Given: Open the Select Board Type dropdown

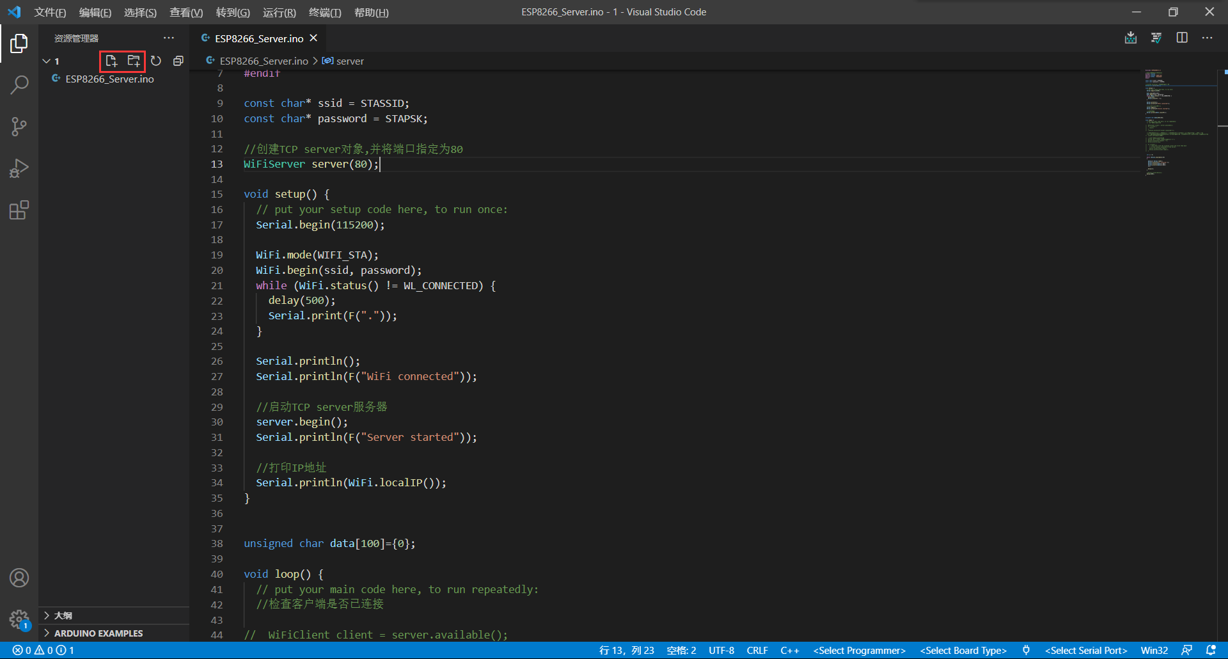Looking at the screenshot, I should 963,650.
